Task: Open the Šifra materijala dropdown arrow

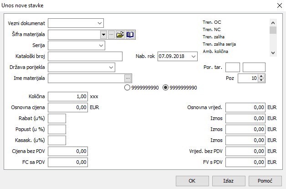Action: click(103, 34)
